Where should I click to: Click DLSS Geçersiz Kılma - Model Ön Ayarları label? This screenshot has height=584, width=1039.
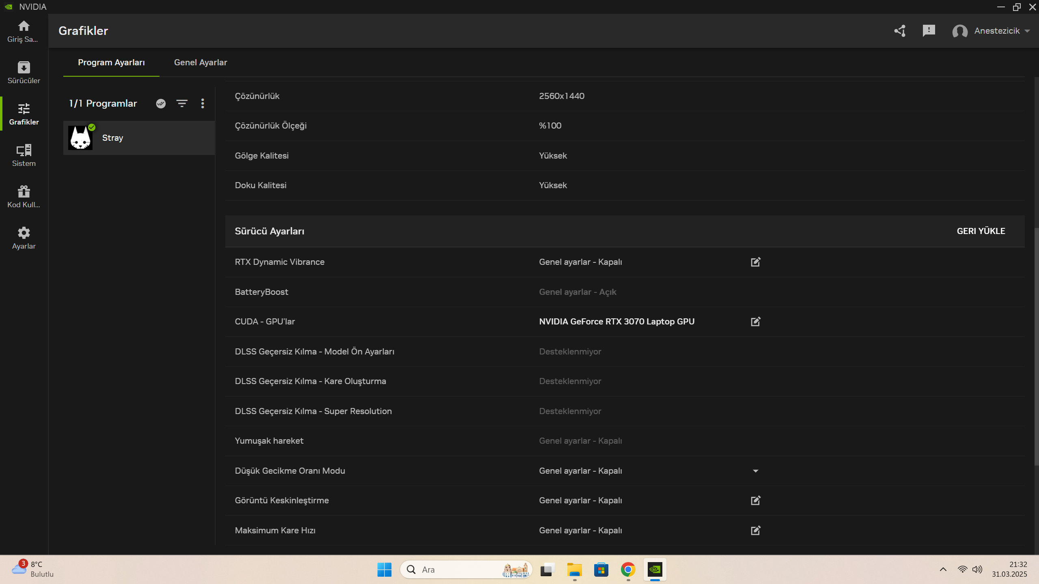(315, 352)
